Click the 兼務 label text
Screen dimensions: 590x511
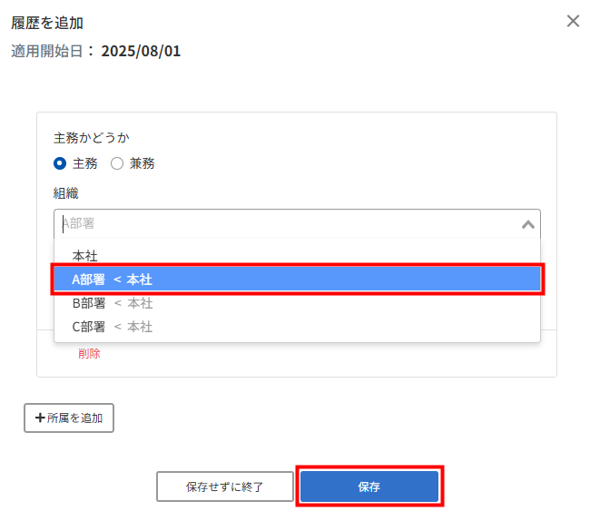[x=142, y=163]
